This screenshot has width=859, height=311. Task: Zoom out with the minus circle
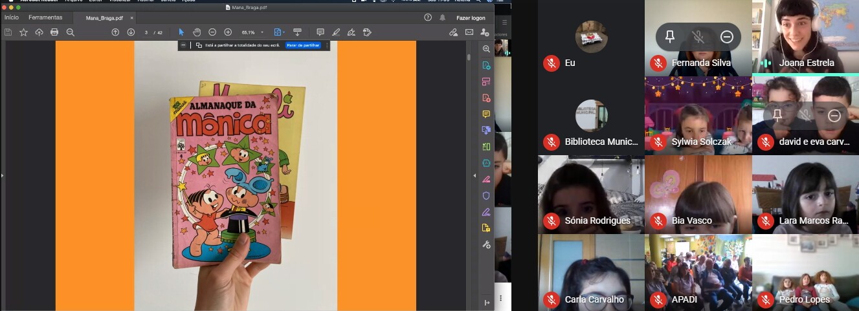pyautogui.click(x=212, y=32)
